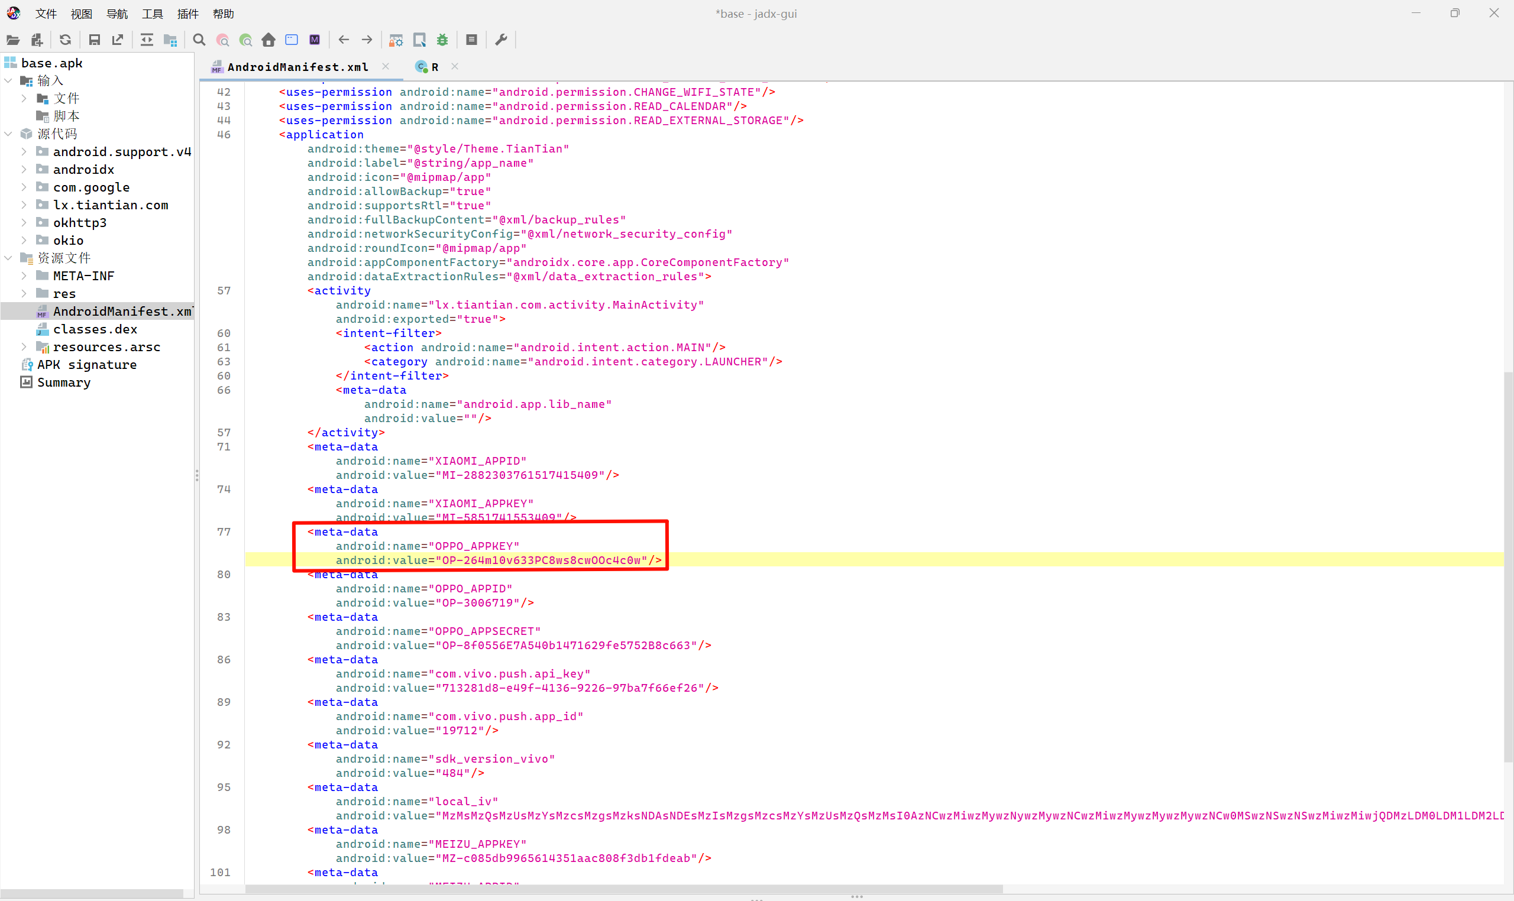Open the 插件 menu
This screenshot has width=1514, height=901.
pos(187,14)
